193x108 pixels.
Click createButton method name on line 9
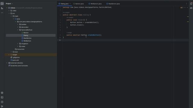(x=93, y=35)
